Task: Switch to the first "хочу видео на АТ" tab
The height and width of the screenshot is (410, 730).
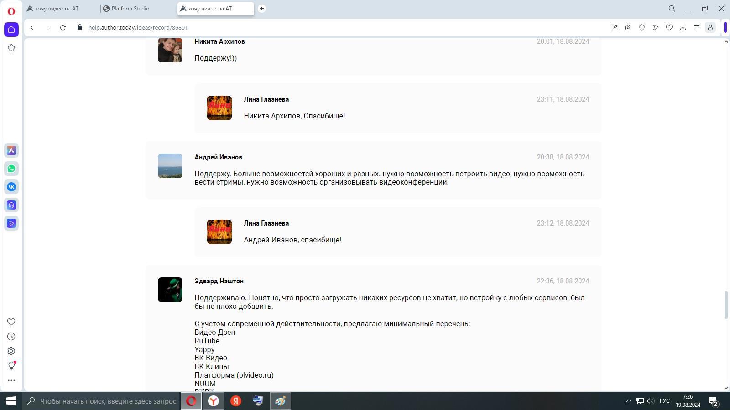Action: pos(57,9)
